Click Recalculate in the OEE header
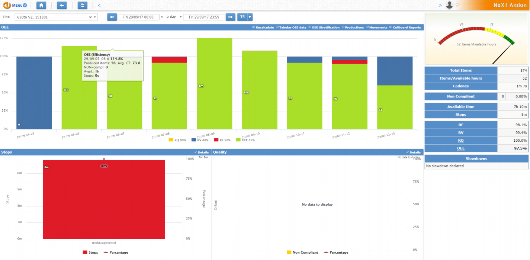530x260 pixels. (263, 28)
